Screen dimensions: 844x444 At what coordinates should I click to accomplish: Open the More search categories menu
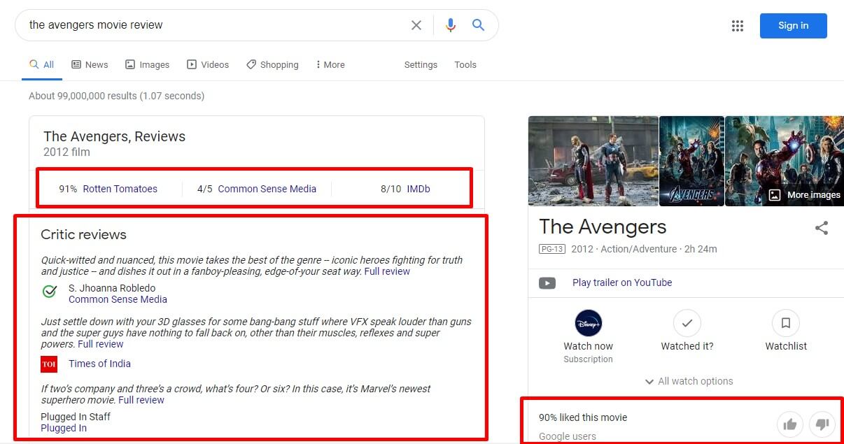330,64
